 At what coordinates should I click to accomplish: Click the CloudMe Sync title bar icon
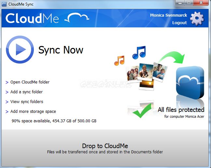[4, 4]
